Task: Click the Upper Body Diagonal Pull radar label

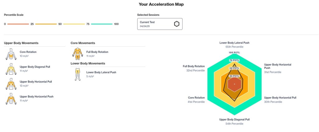Action: click(x=234, y=119)
